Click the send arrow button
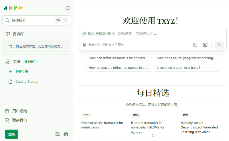This screenshot has width=229, height=141. point(219,45)
